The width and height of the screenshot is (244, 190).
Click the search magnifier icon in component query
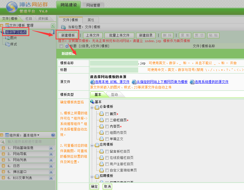coord(3,142)
